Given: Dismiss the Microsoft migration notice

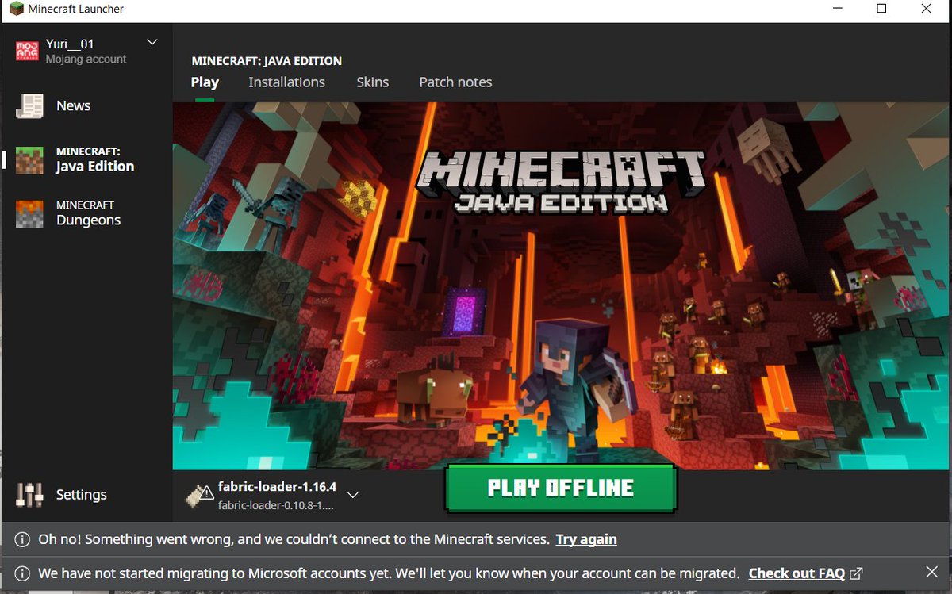Looking at the screenshot, I should [x=932, y=573].
